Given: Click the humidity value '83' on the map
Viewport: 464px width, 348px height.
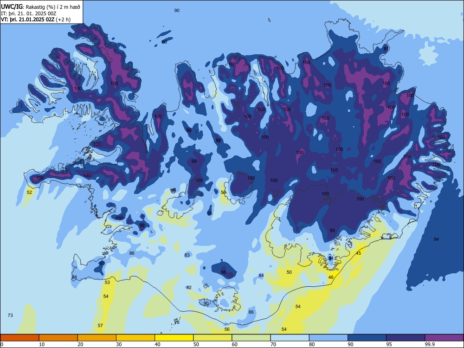Looking at the screenshot, I should point(187,255).
